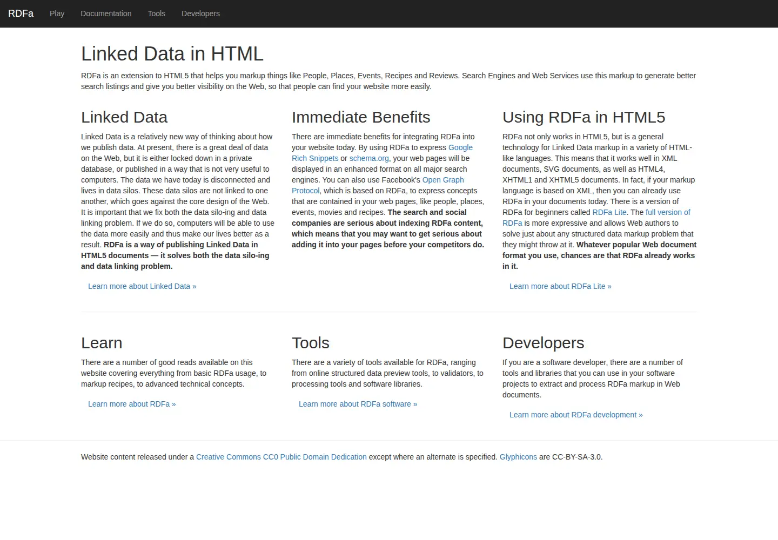
Task: Click the Linked Data in HTML heading
Action: point(172,54)
